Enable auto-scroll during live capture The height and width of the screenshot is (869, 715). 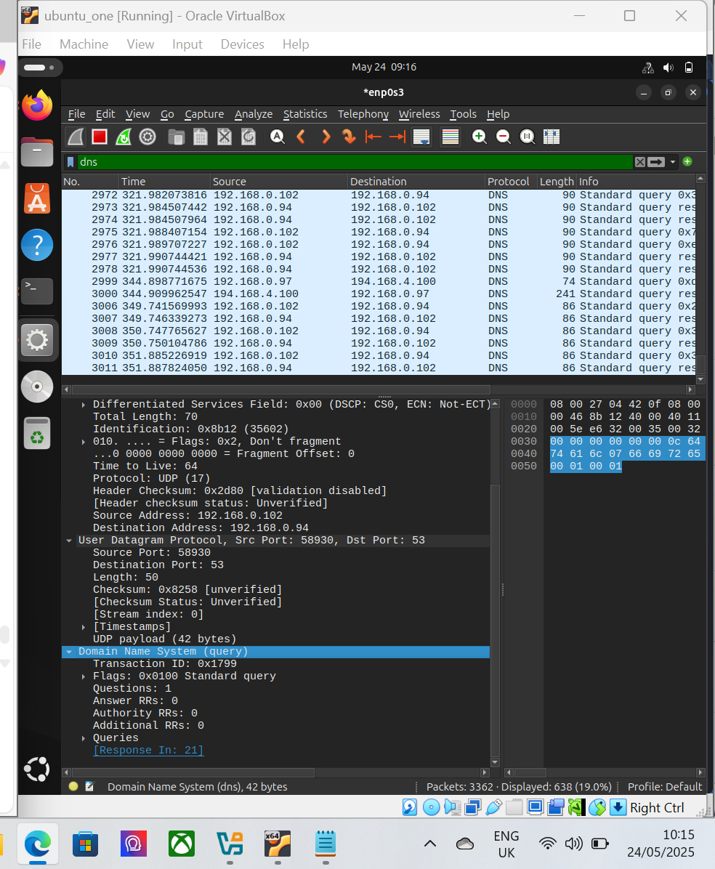click(421, 137)
